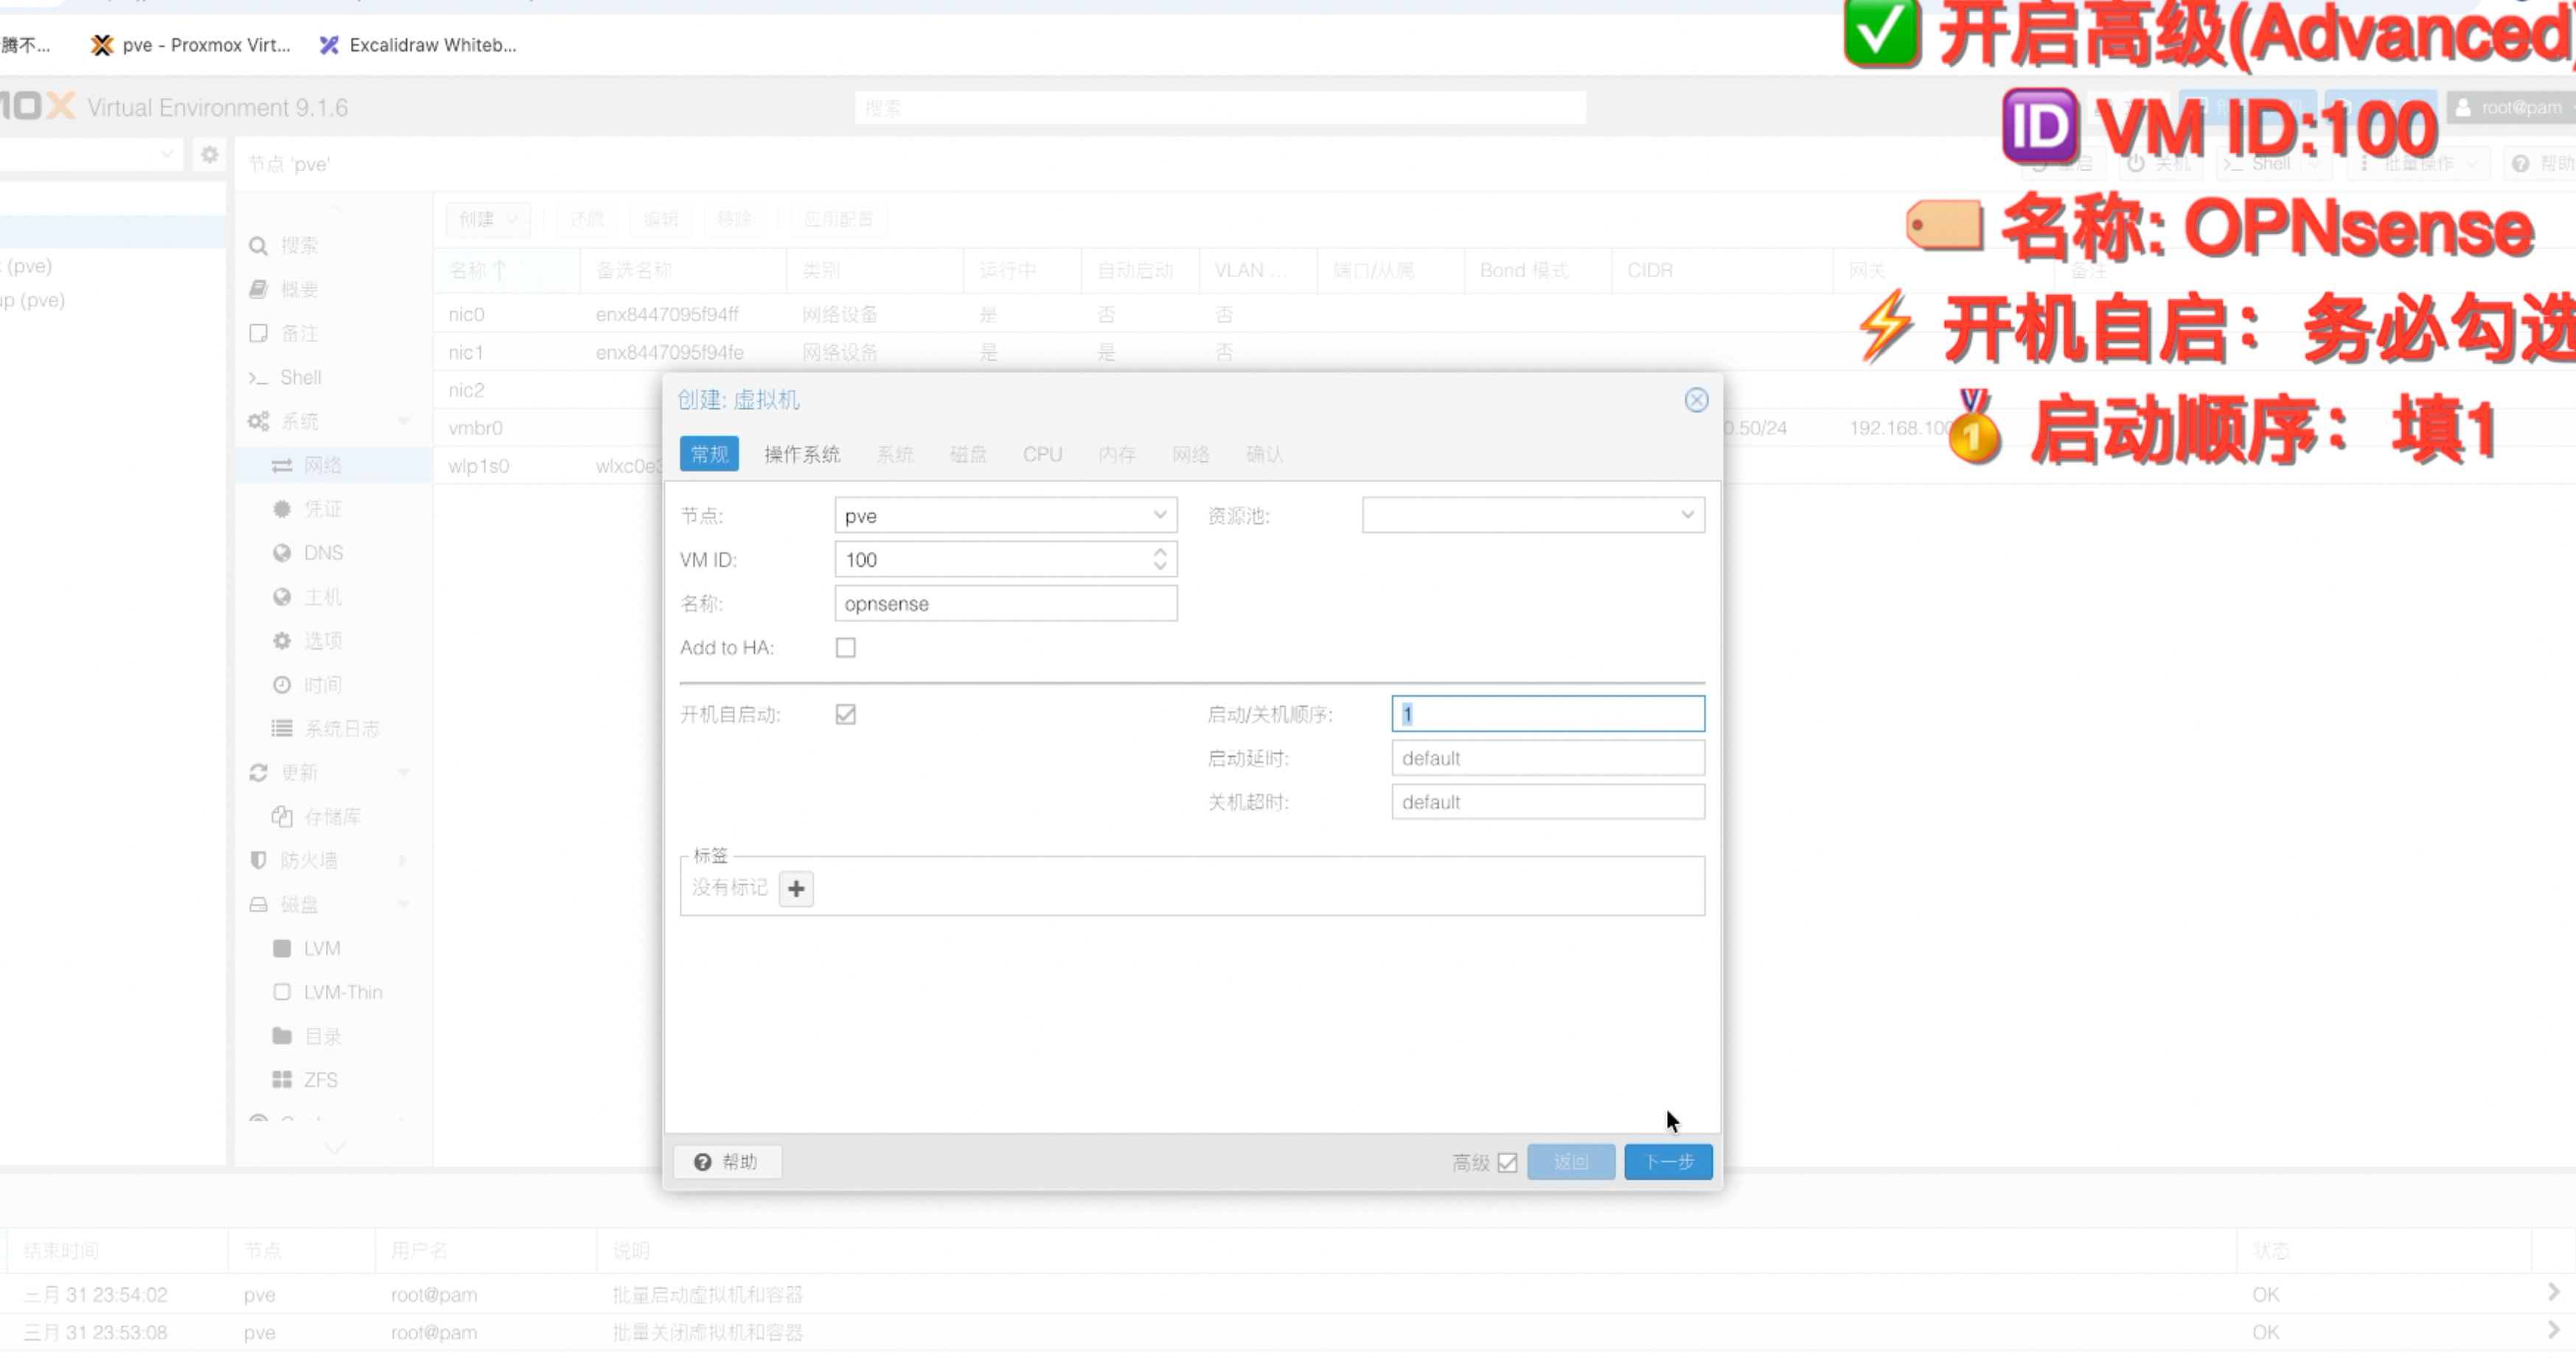Click the plus icon to add a tag
This screenshot has height=1358, width=2576.
coord(796,888)
